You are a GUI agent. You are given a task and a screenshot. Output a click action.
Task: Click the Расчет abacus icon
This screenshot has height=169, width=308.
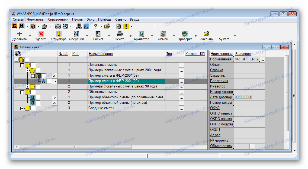98,34
